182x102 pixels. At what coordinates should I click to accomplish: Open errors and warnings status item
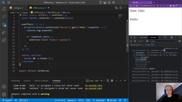pos(24,100)
